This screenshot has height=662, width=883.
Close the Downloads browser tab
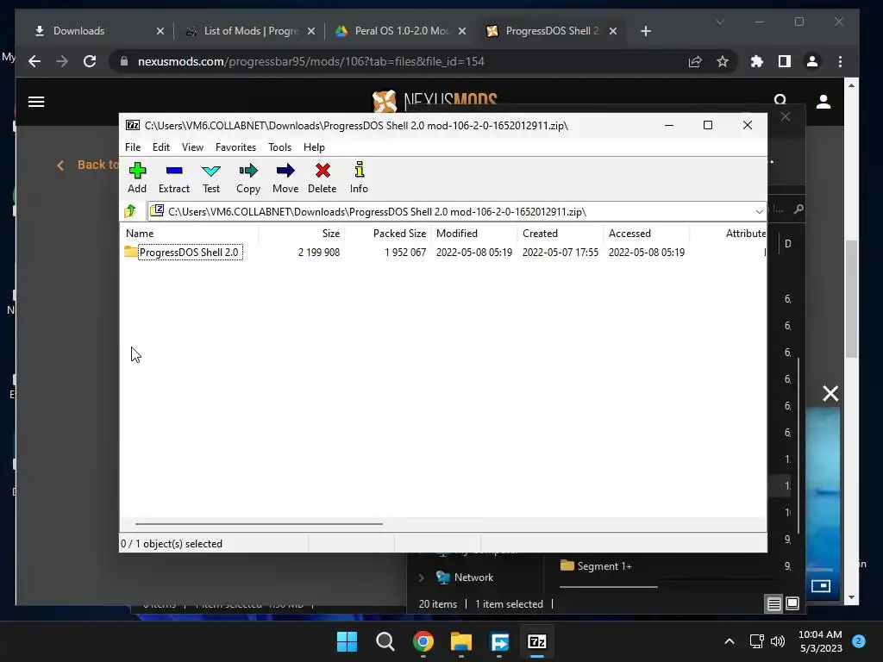point(160,31)
